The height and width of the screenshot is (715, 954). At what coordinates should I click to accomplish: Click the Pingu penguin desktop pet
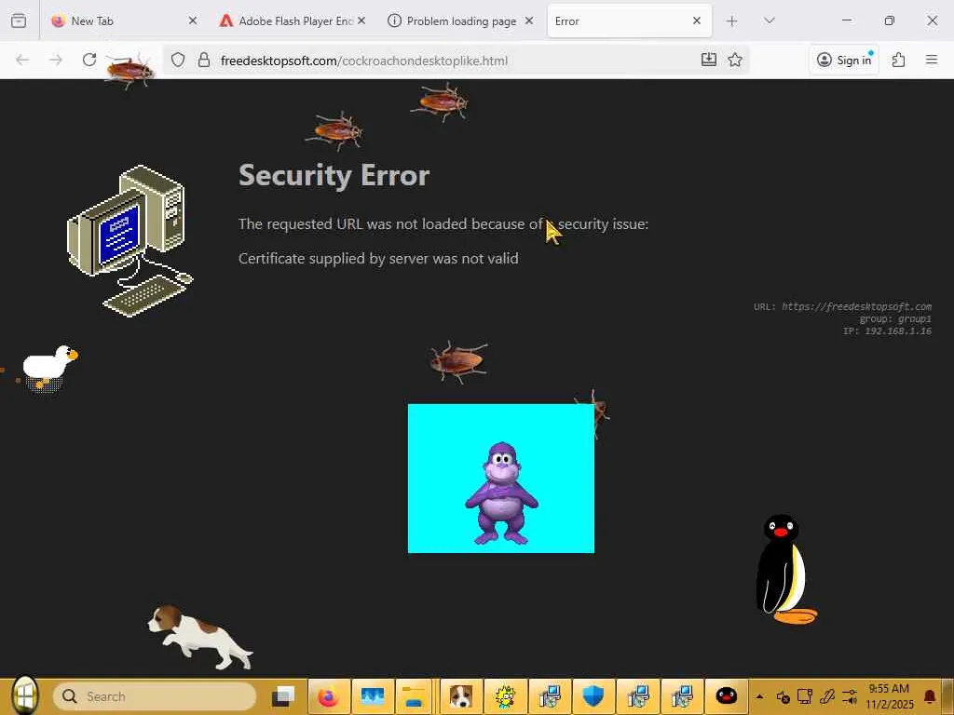coord(784,569)
